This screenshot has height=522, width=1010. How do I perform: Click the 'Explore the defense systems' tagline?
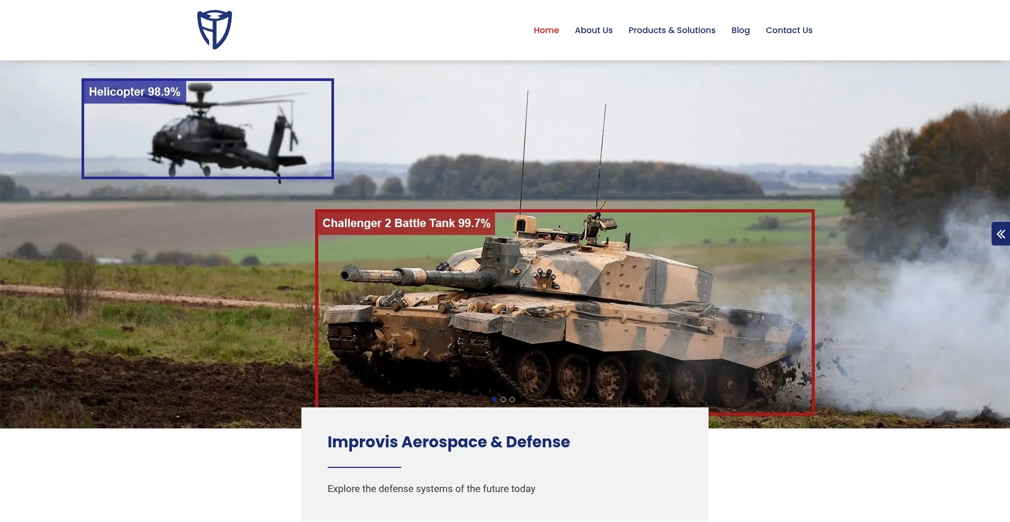[x=431, y=489]
